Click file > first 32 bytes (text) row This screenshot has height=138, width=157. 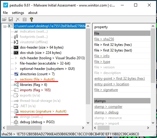(122, 50)
